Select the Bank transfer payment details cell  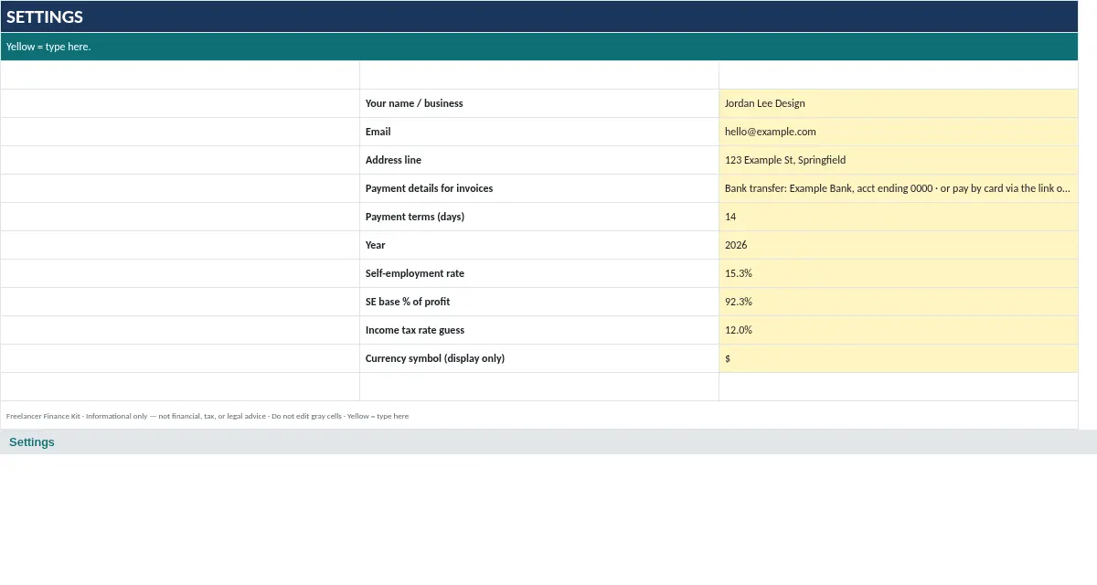tap(899, 188)
